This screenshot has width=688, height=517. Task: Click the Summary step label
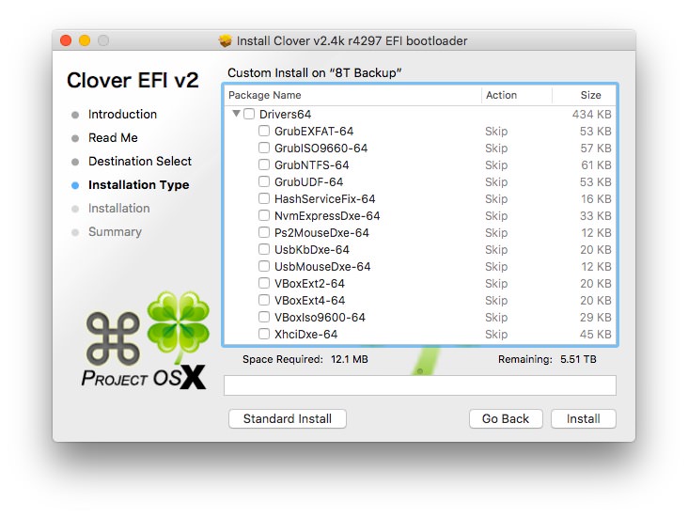(x=115, y=232)
